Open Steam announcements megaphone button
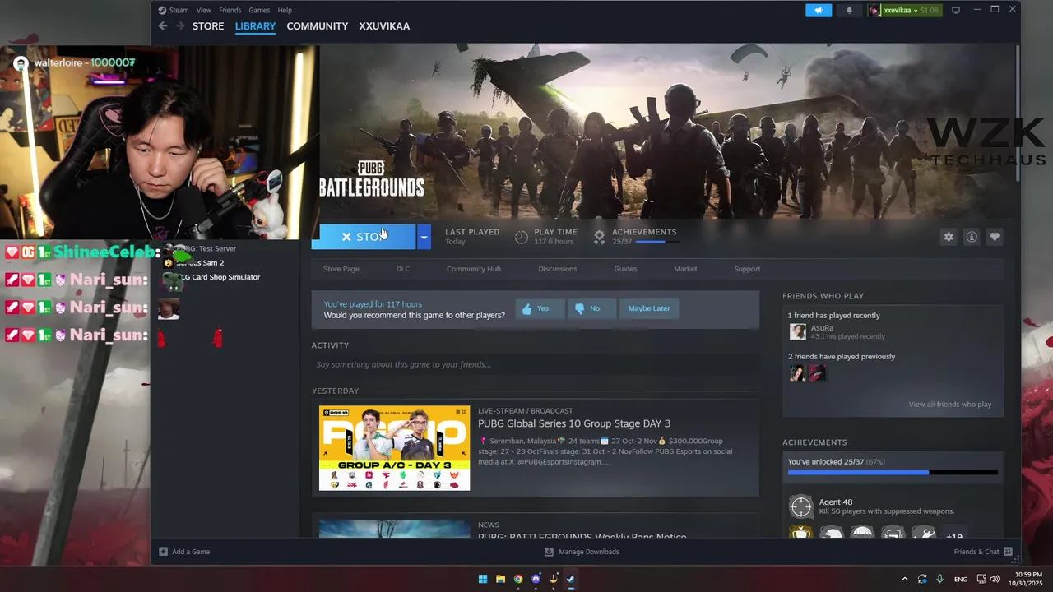 [x=819, y=10]
